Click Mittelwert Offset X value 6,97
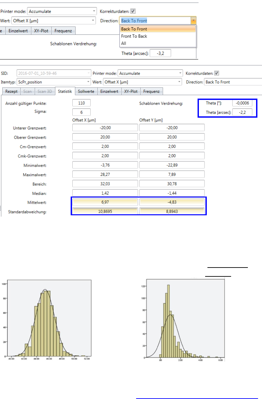Image resolution: width=262 pixels, height=399 pixels. pyautogui.click(x=105, y=202)
